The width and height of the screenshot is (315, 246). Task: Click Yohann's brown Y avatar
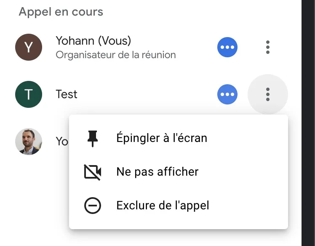[29, 47]
